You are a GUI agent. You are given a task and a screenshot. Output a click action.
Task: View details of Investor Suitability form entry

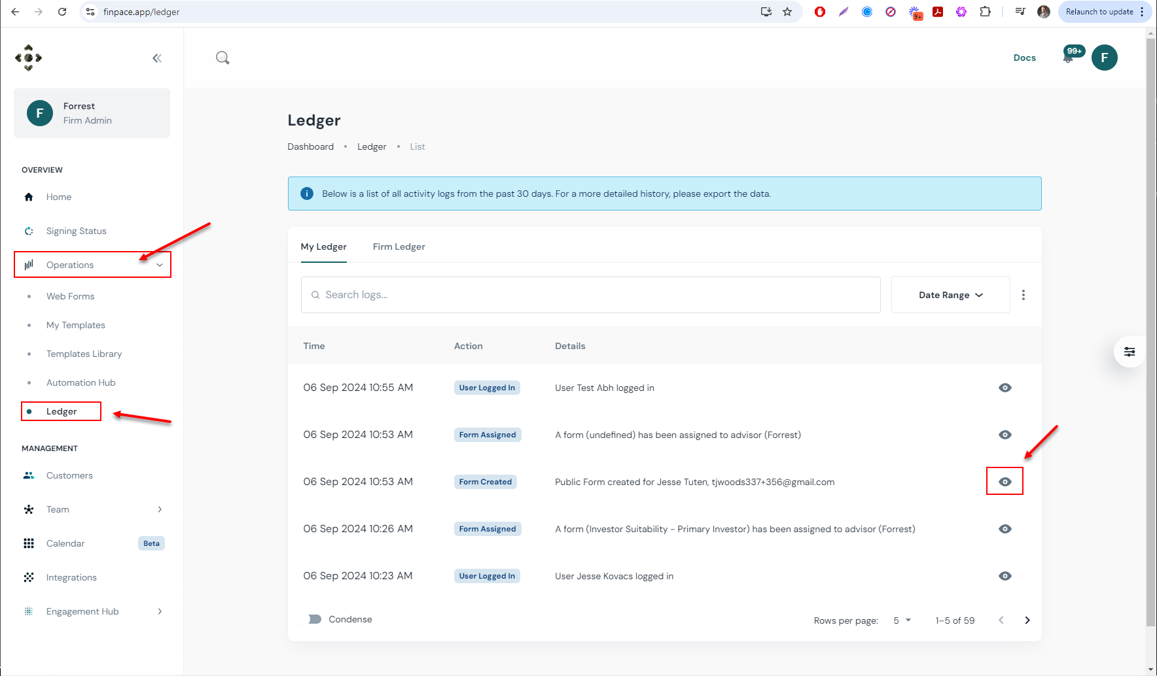pos(1005,529)
